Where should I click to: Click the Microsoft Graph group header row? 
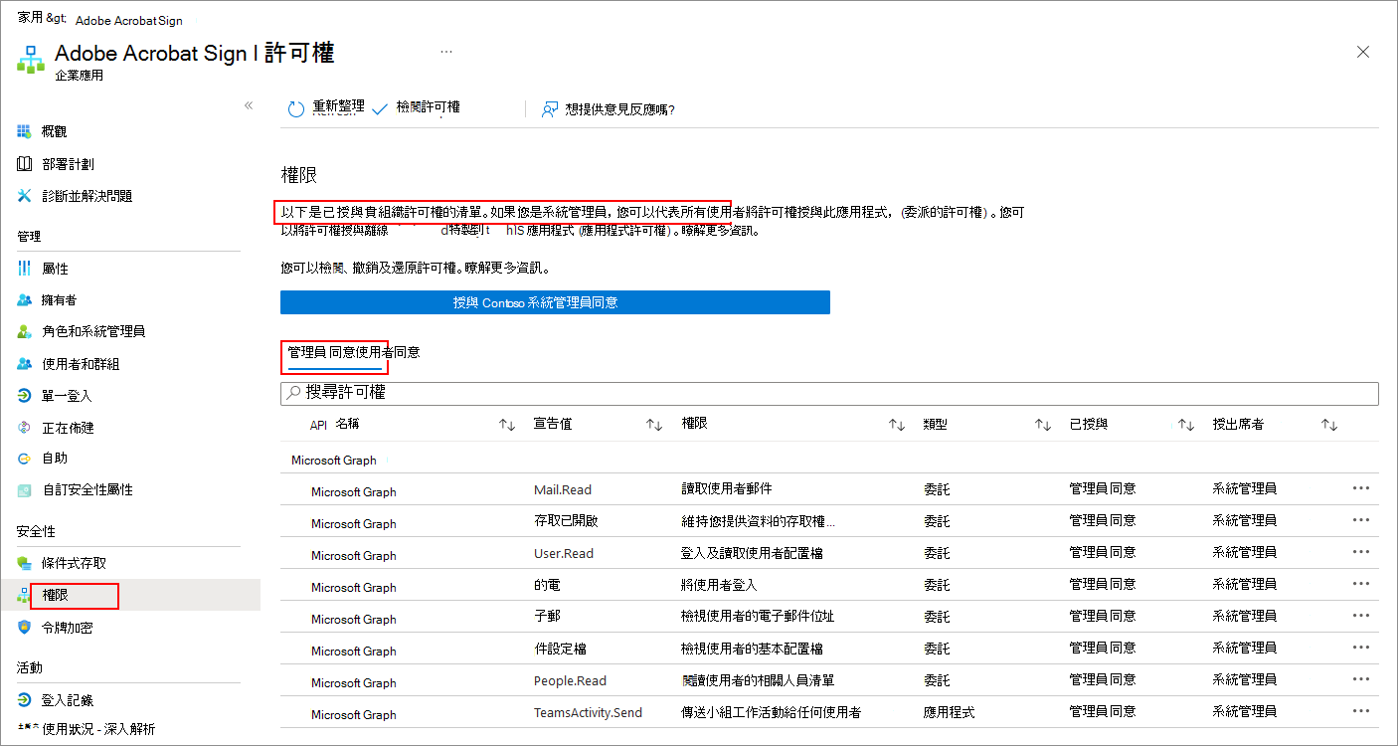point(829,461)
